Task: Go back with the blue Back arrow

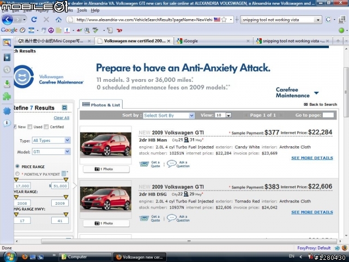Action: 7,20
